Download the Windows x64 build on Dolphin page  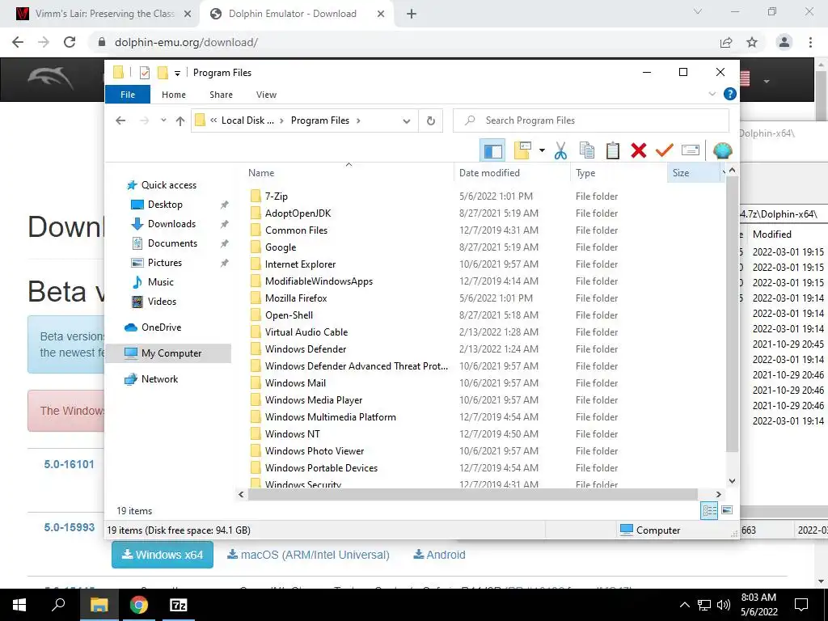162,555
